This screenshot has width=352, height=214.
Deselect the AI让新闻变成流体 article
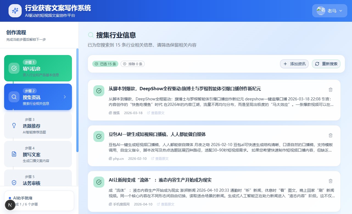pyautogui.click(x=99, y=182)
